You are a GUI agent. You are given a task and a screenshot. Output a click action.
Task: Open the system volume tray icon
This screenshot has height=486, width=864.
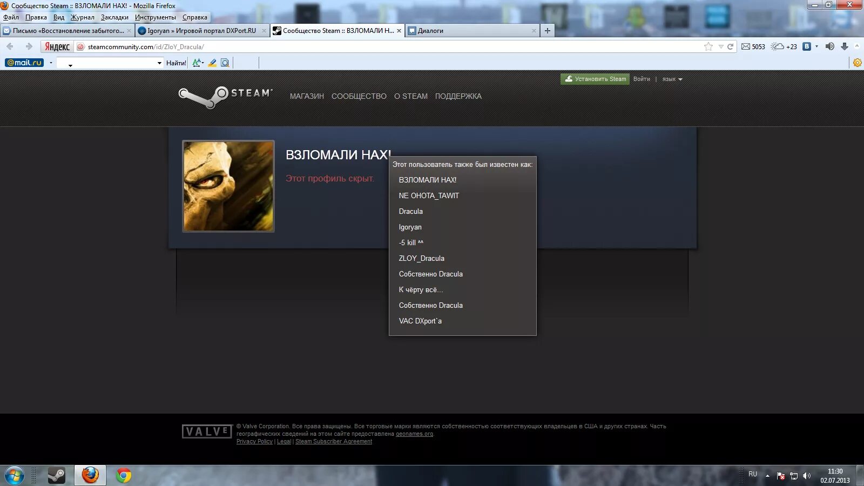[807, 476]
